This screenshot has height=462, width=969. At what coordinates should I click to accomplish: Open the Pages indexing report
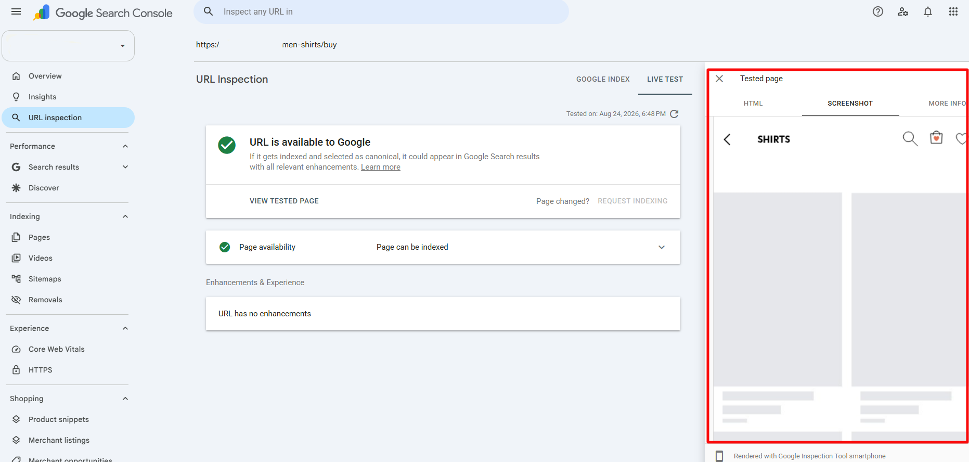pos(68,237)
